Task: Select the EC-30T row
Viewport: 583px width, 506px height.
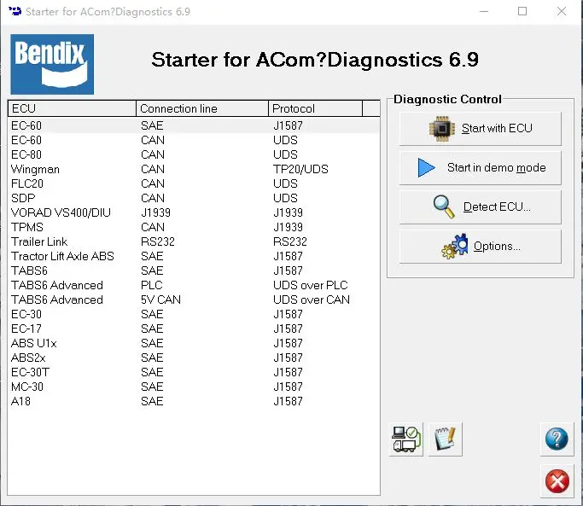Action: tap(194, 372)
